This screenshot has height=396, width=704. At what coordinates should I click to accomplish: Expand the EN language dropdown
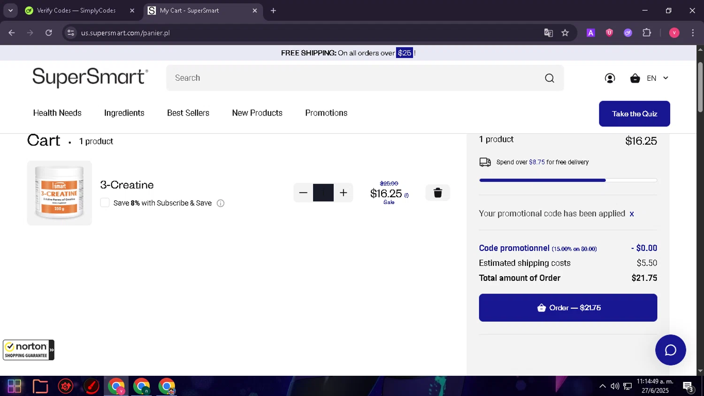click(x=658, y=78)
